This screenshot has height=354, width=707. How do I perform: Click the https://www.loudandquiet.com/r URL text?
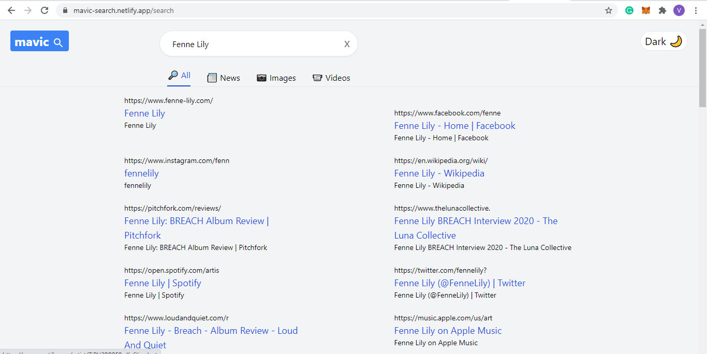point(176,318)
